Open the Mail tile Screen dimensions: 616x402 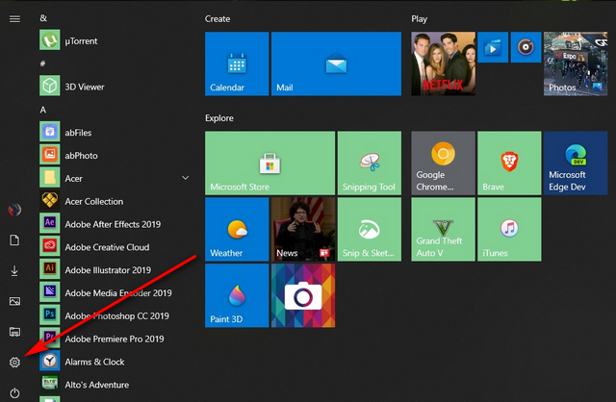[336, 63]
